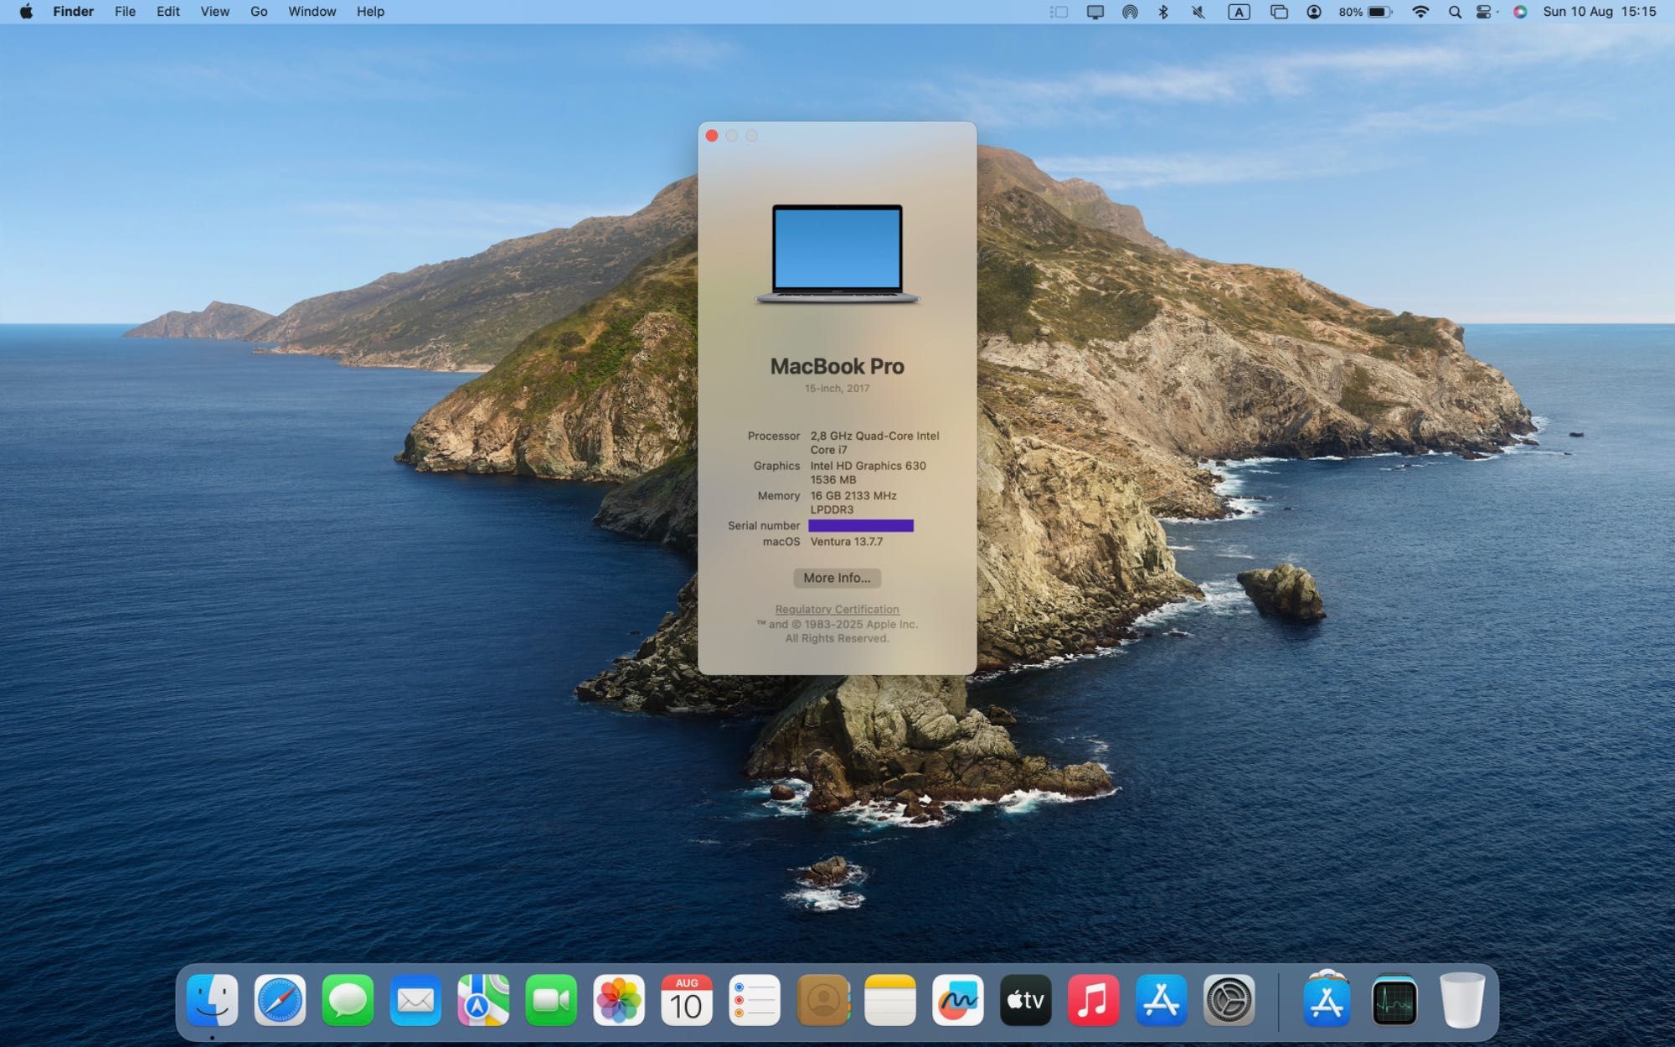Open Photos app from the Dock
This screenshot has height=1047, width=1675.
(619, 1000)
